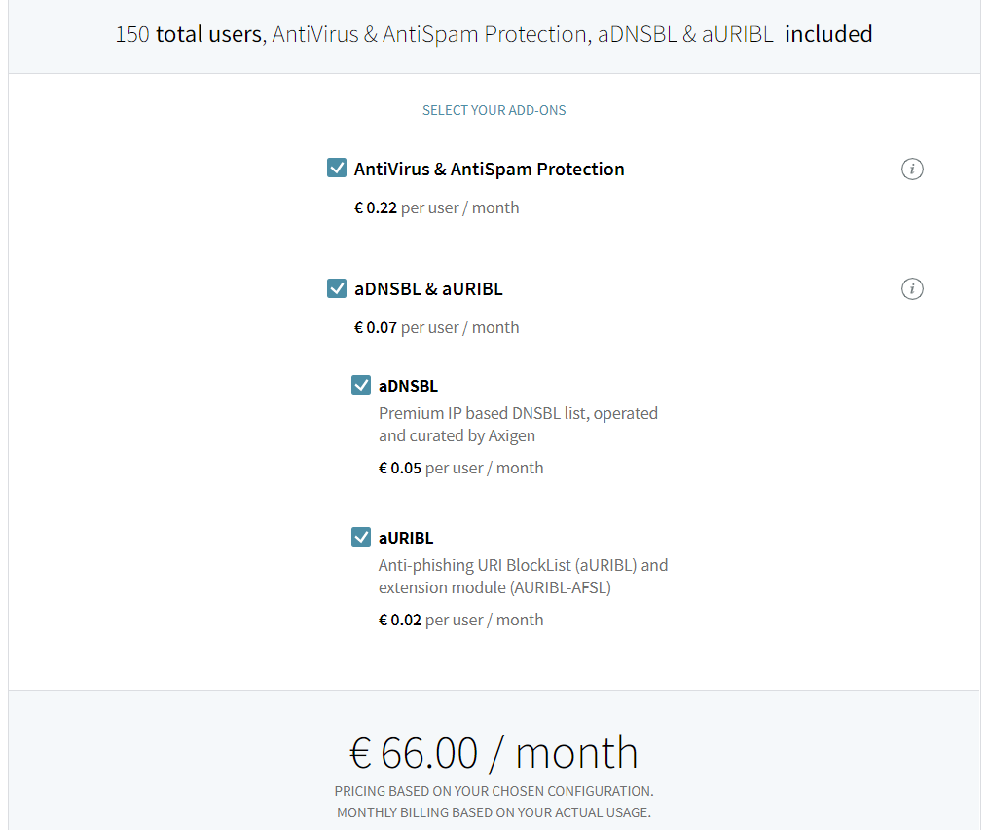
Task: Open info icon for AntiVirus & AntiSpam Protection
Action: click(x=912, y=170)
